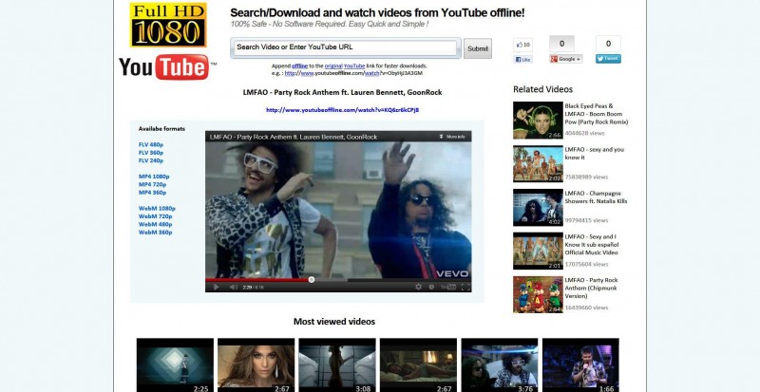Screen dimensions: 760x392
Task: Download the MP4 720p format
Action: 152,185
